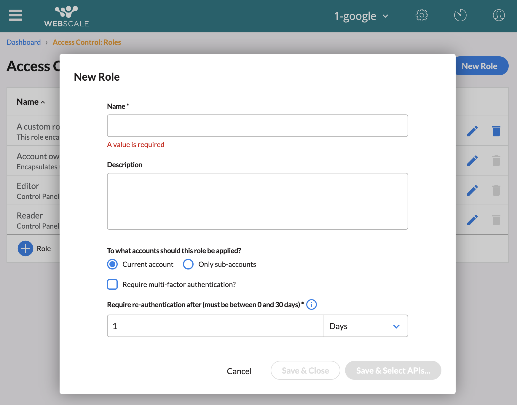517x405 pixels.
Task: Expand the Days unit dropdown
Action: (365, 326)
